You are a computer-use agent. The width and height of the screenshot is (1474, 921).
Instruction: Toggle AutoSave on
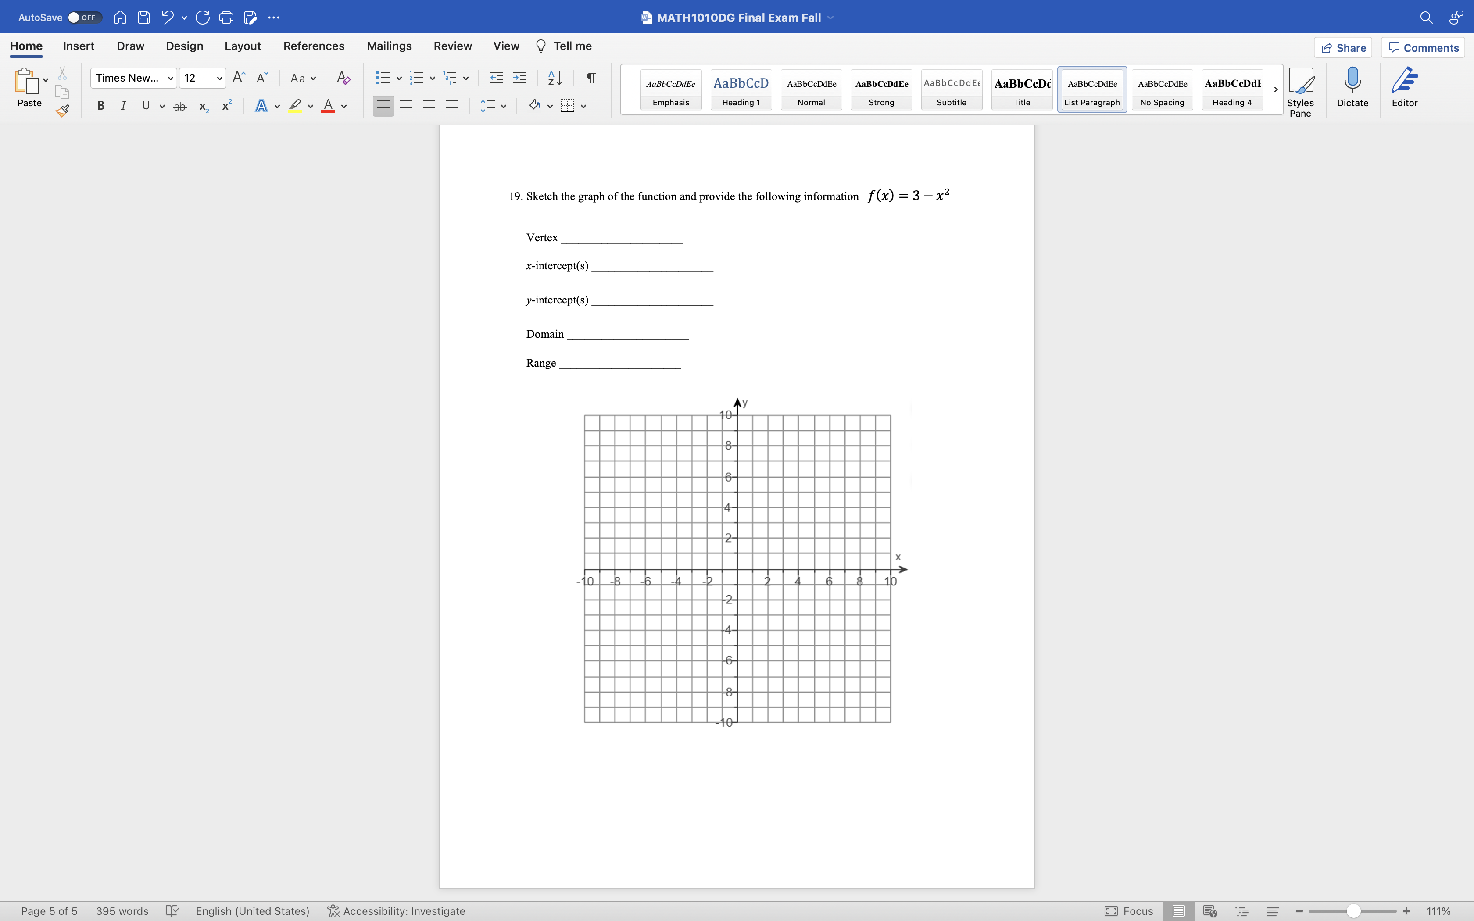pyautogui.click(x=83, y=18)
